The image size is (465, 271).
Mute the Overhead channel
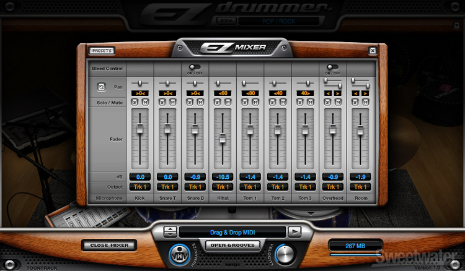(338, 102)
